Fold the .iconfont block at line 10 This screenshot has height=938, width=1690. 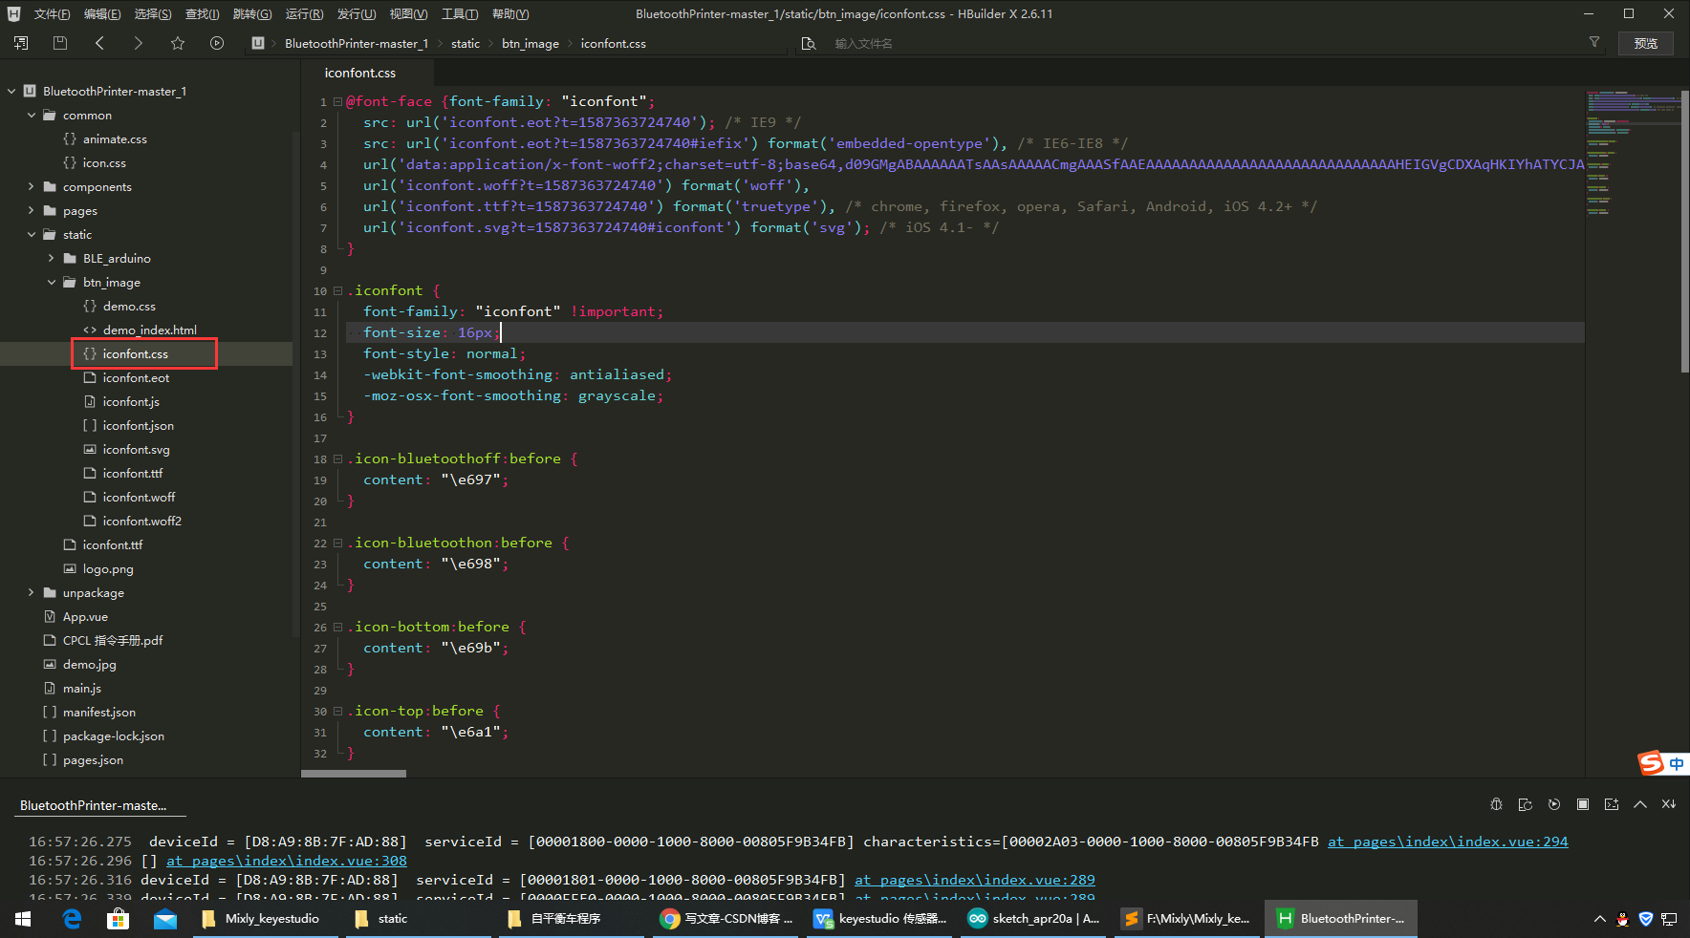[337, 290]
